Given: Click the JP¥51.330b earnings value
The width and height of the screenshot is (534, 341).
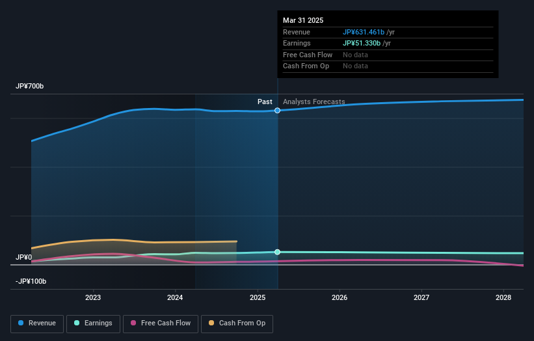Looking at the screenshot, I should click(x=362, y=43).
